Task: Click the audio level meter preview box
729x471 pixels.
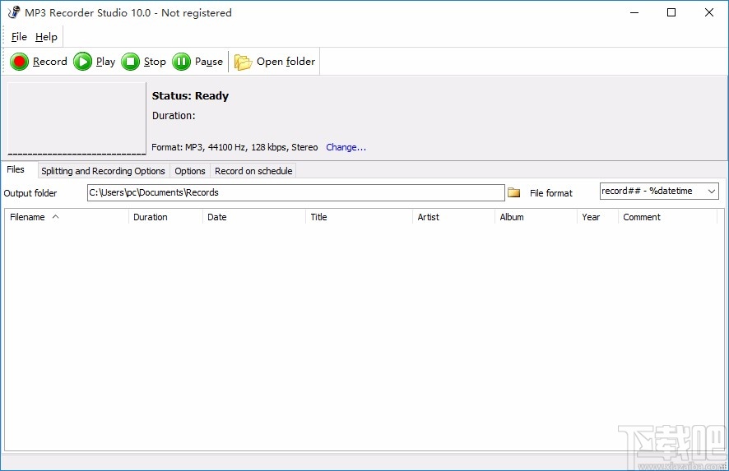Action: pyautogui.click(x=77, y=118)
